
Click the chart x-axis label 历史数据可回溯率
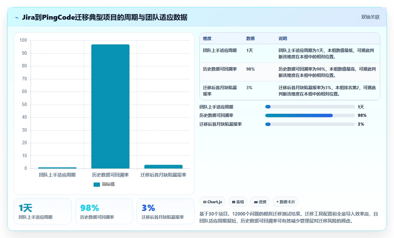pos(110,175)
